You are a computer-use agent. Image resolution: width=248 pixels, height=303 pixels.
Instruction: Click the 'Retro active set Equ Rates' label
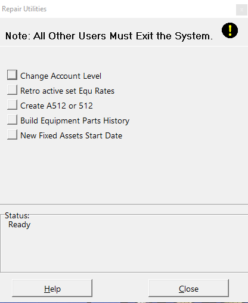point(67,91)
